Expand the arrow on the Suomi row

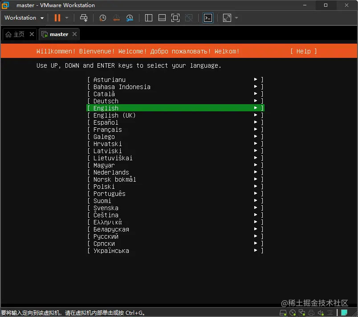pyautogui.click(x=256, y=200)
